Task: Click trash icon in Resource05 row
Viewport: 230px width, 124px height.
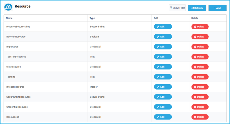Action: tap(195, 117)
